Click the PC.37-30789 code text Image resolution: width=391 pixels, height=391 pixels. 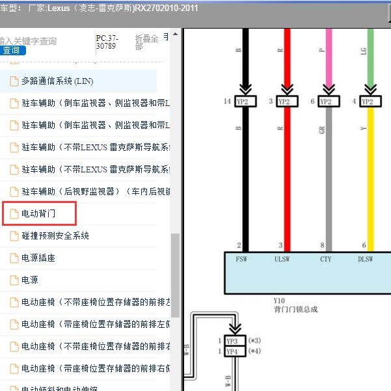107,42
